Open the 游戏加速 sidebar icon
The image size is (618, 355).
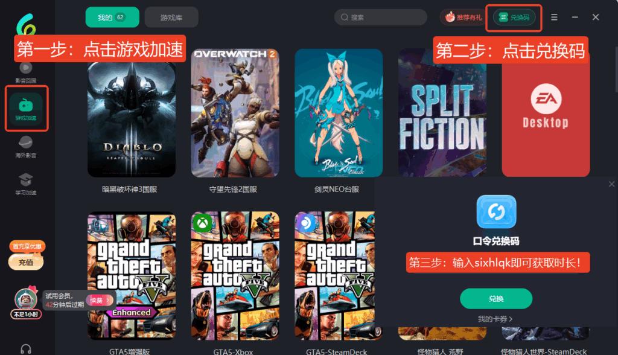pyautogui.click(x=26, y=109)
